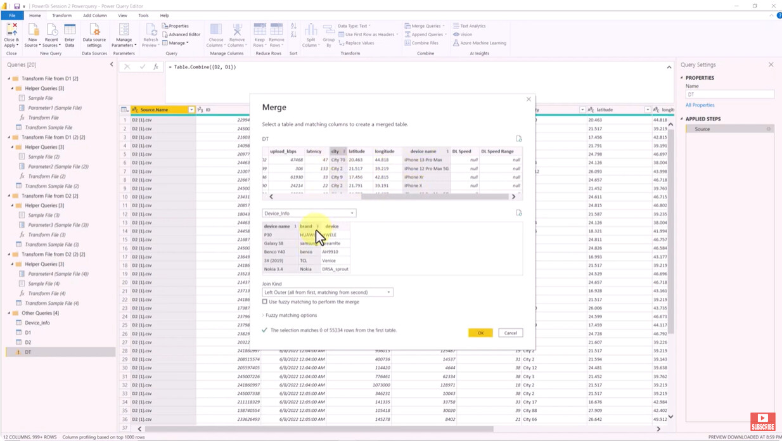Open the All Properties link
The width and height of the screenshot is (782, 441).
tap(700, 105)
